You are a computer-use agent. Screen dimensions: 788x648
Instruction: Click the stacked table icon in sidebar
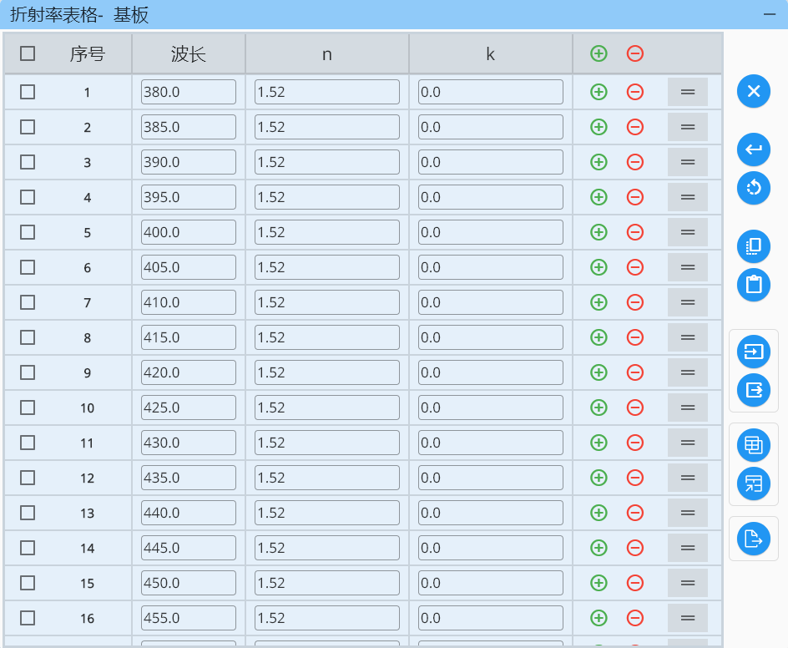pyautogui.click(x=754, y=445)
